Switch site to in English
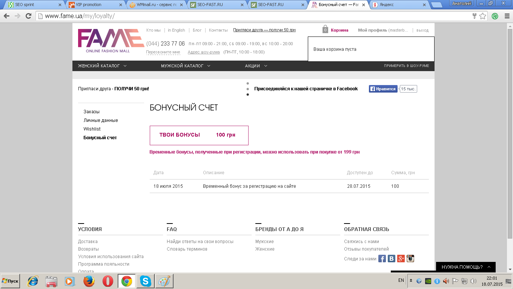 tap(177, 30)
